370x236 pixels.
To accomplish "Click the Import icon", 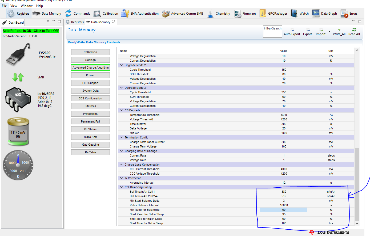I will tap(321, 30).
